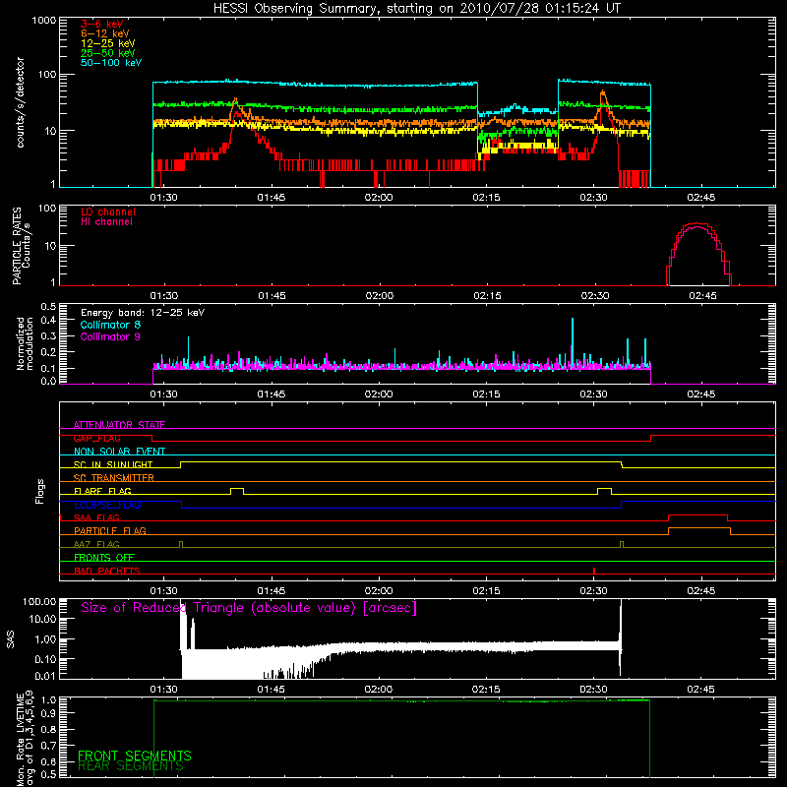Image resolution: width=787 pixels, height=787 pixels.
Task: Select the SC_IN_SUNLIGHT flag label
Action: coord(113,464)
